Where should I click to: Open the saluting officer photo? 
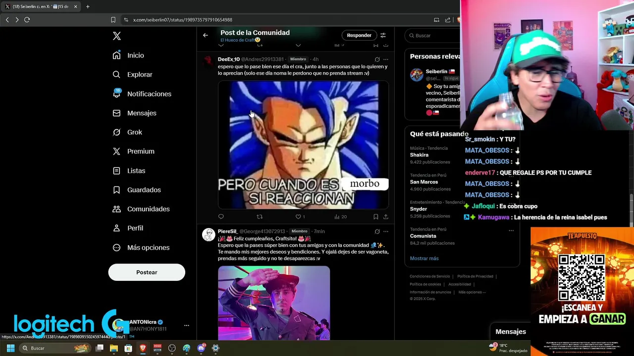pyautogui.click(x=274, y=303)
